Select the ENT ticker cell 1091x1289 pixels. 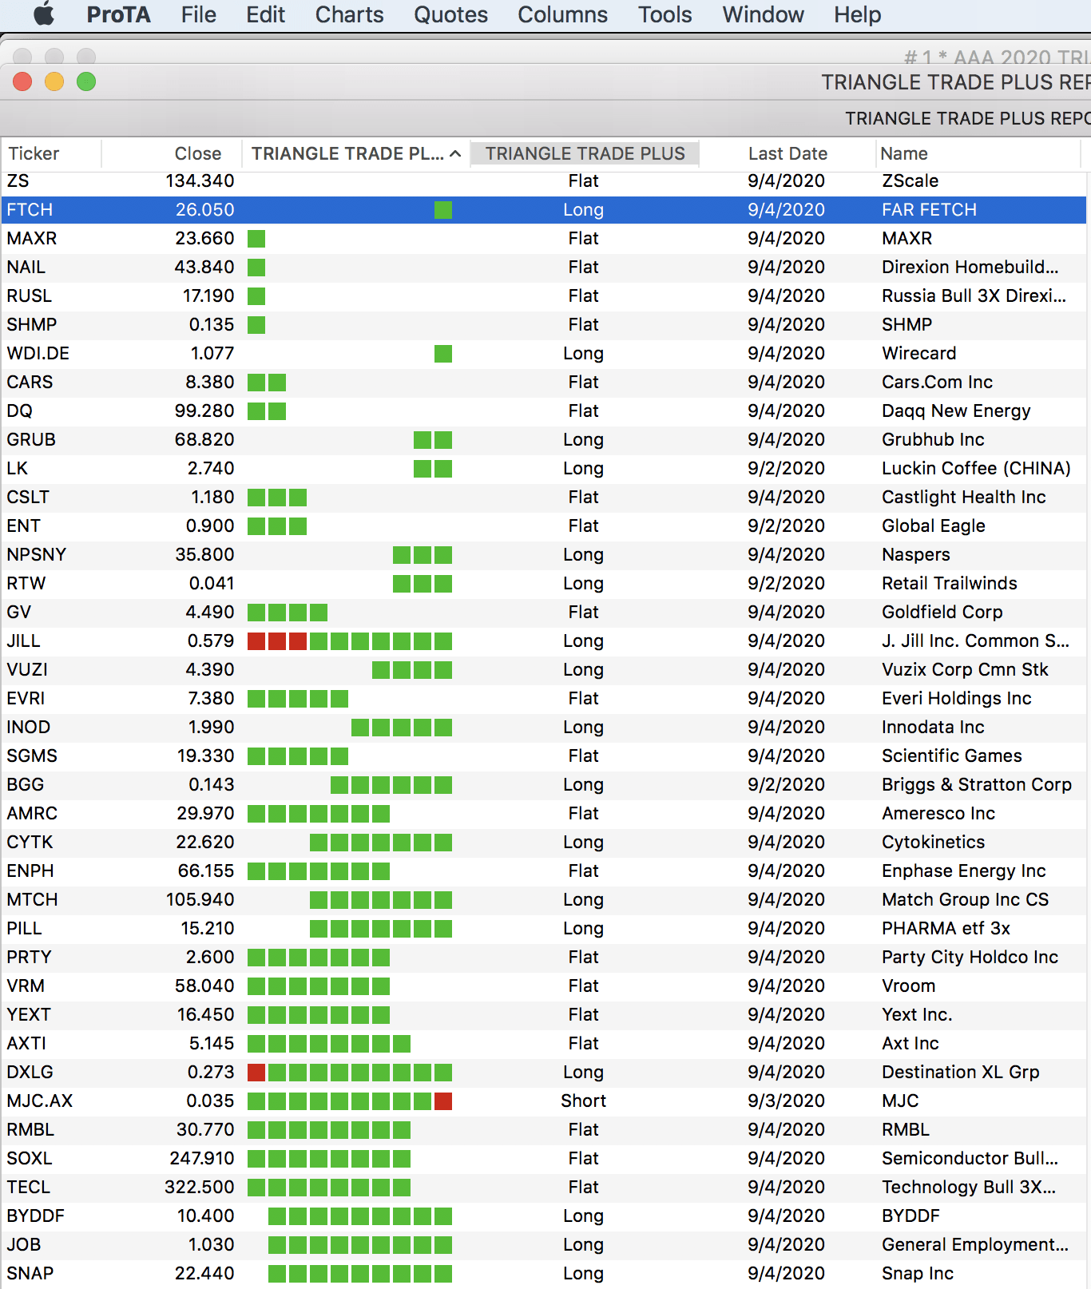[x=23, y=526]
